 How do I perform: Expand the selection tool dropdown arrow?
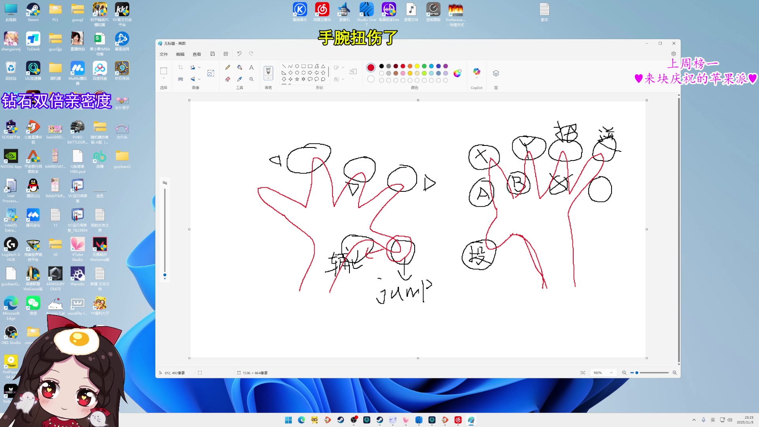point(164,78)
